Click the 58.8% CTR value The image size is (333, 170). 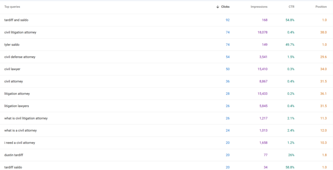click(x=290, y=167)
